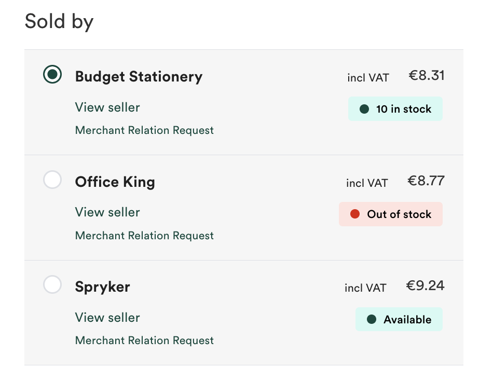Image resolution: width=493 pixels, height=382 pixels.
Task: Click Merchant Relation Request under Spryker
Action: coord(144,340)
